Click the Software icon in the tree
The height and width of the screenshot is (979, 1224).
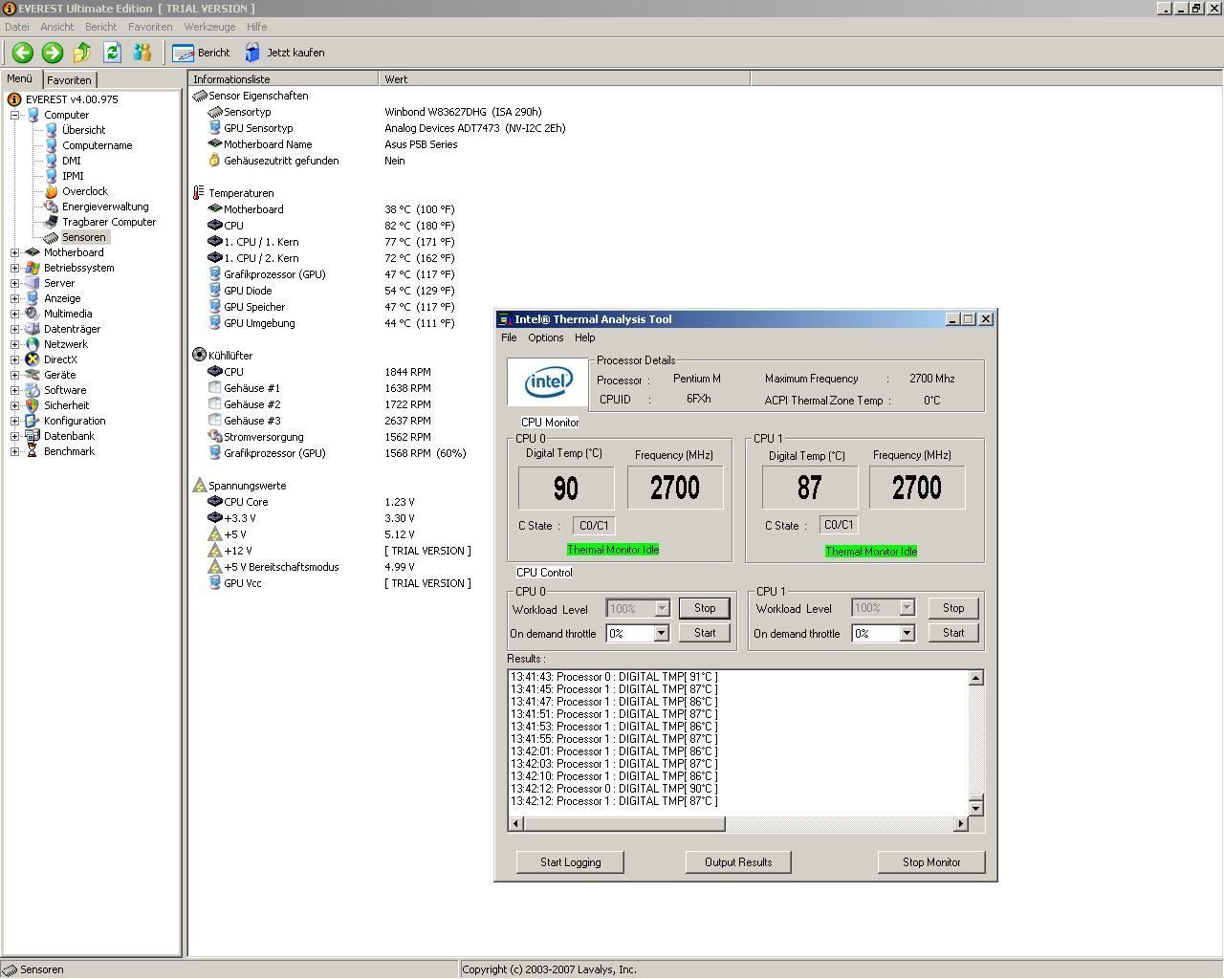[33, 390]
